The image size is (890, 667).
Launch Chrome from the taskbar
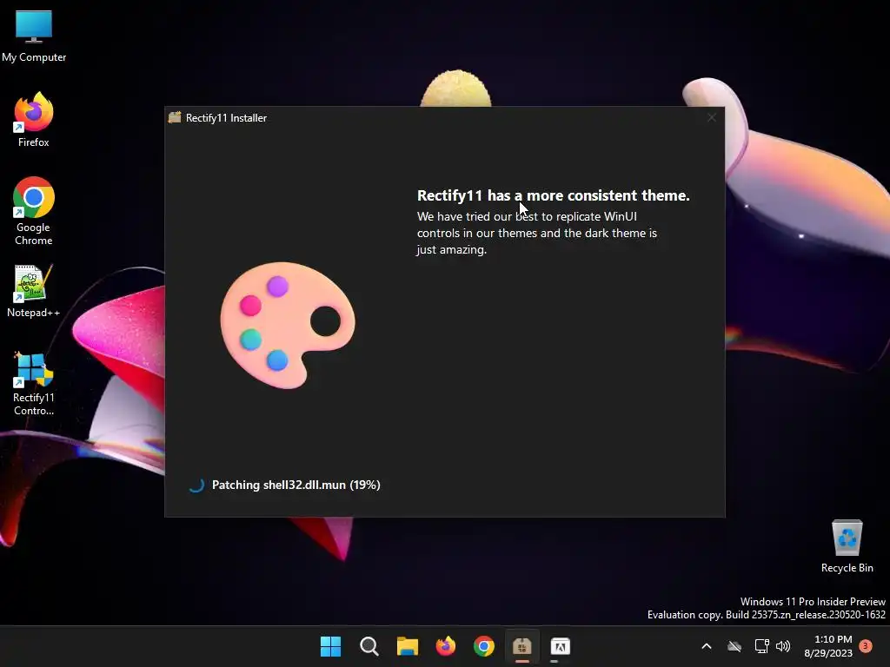(483, 646)
